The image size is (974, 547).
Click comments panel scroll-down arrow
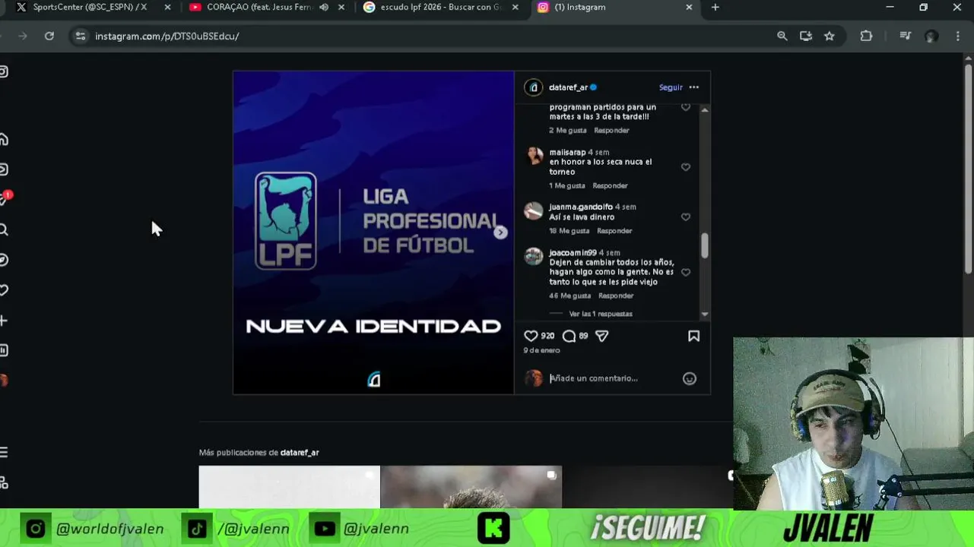[x=705, y=314]
